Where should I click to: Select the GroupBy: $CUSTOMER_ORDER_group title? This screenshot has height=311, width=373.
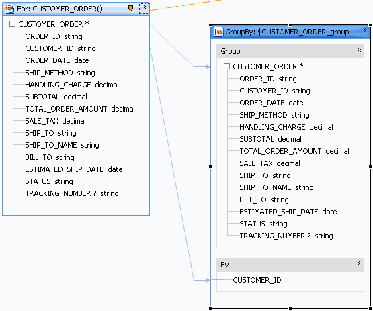tap(287, 32)
